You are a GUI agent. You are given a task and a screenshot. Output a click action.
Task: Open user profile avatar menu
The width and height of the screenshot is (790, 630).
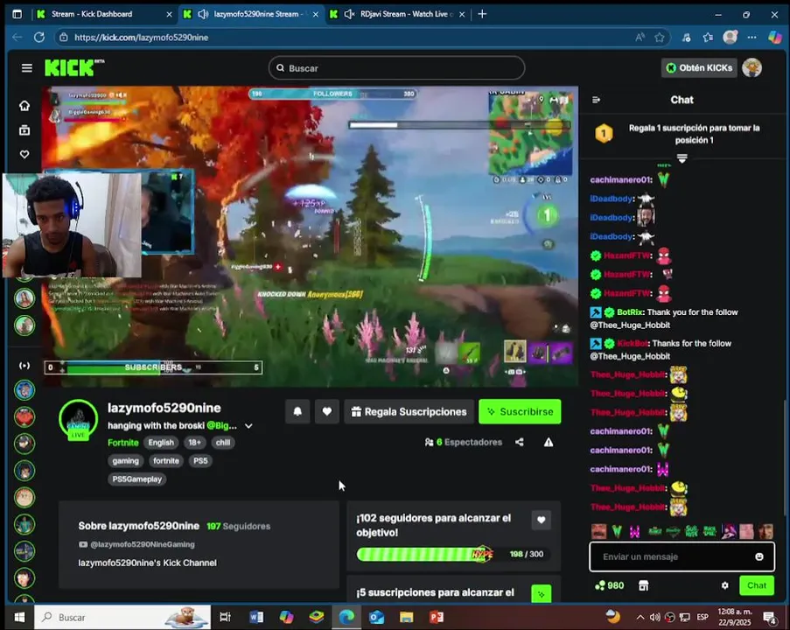tap(752, 68)
